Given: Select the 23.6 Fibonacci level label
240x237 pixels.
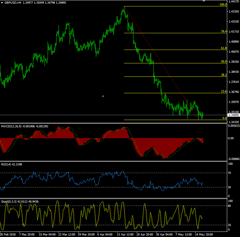Looking at the screenshot, I should click(224, 91).
